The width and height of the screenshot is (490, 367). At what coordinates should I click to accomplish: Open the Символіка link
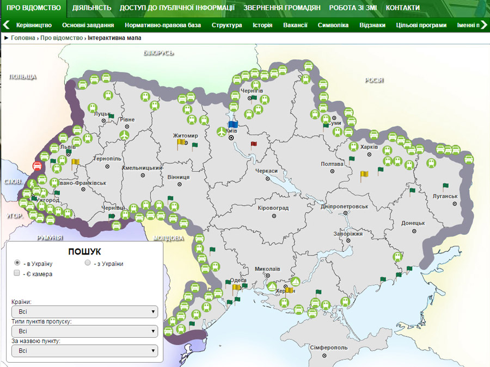pos(333,25)
